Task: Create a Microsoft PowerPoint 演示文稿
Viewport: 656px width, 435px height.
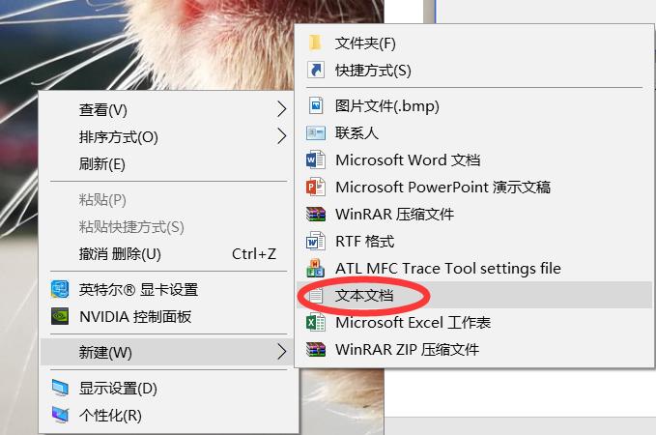Action: pyautogui.click(x=474, y=187)
